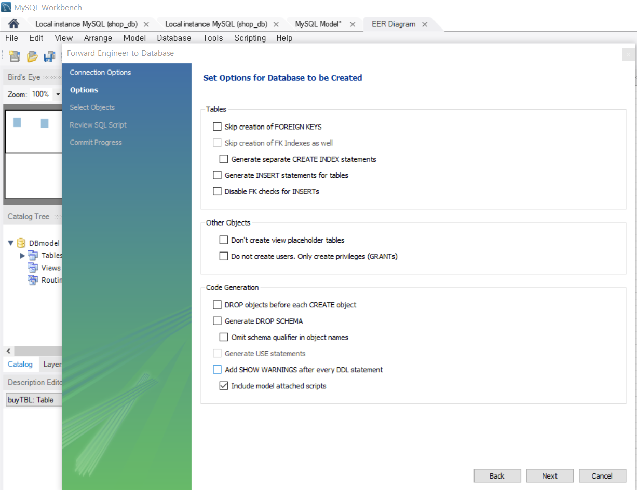
Task: Close the first Local instance MySQL (shop_db) tab
Action: click(x=146, y=24)
